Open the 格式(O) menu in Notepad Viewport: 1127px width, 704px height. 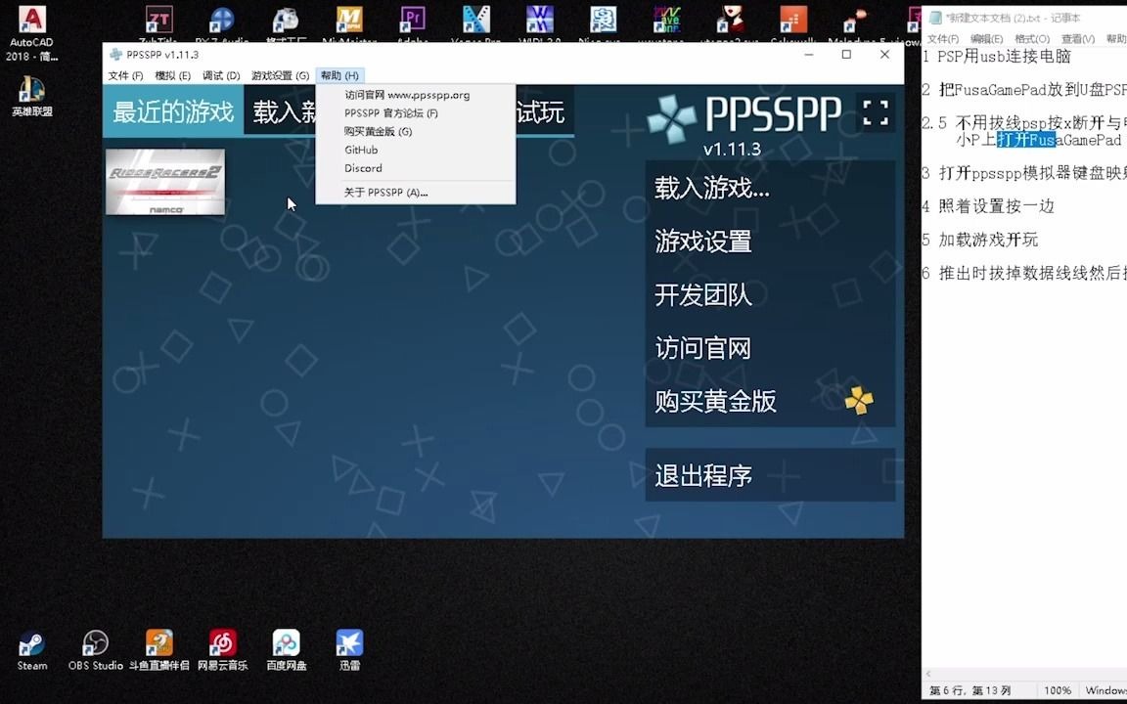[x=1033, y=38]
